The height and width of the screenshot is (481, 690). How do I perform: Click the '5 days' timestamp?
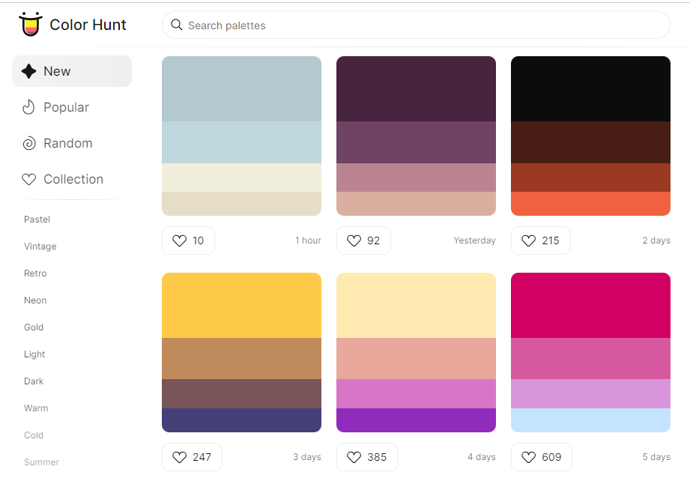coord(656,457)
